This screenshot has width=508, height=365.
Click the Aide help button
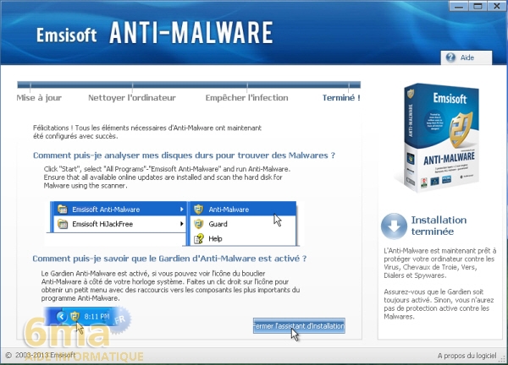tap(467, 57)
